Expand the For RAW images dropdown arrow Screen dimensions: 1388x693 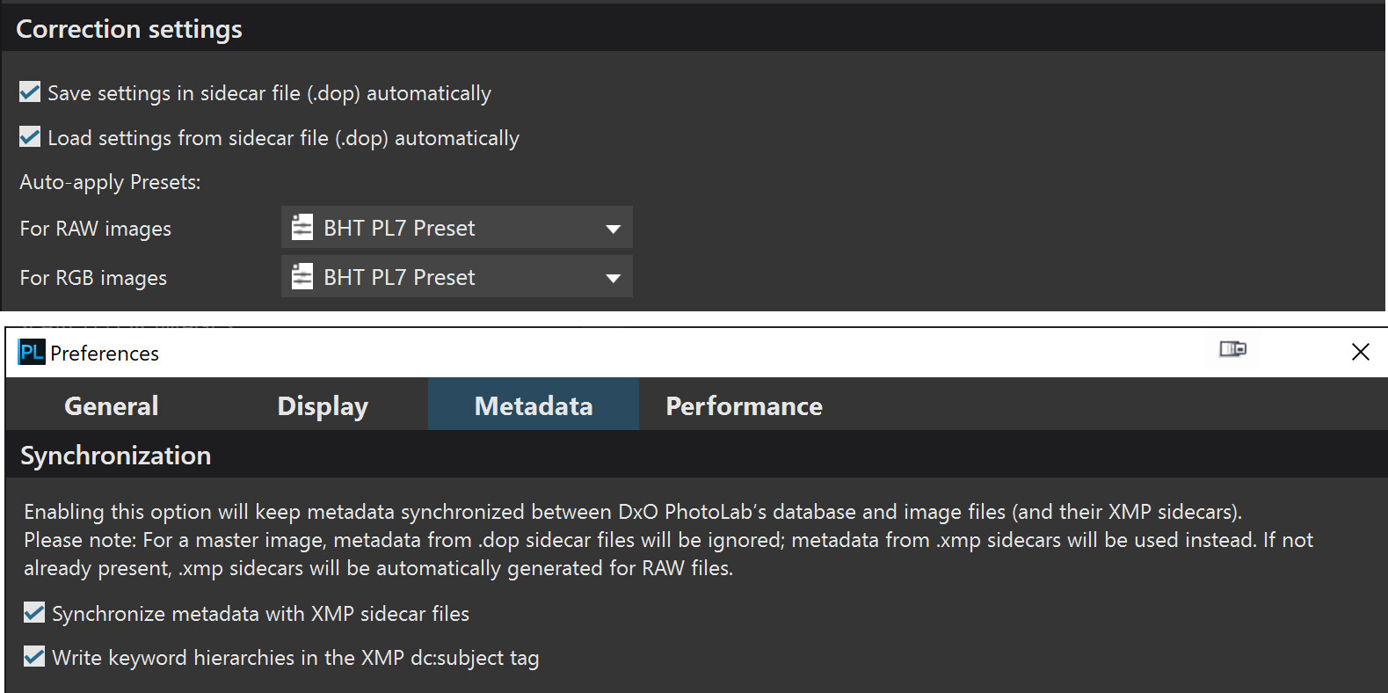click(x=613, y=229)
